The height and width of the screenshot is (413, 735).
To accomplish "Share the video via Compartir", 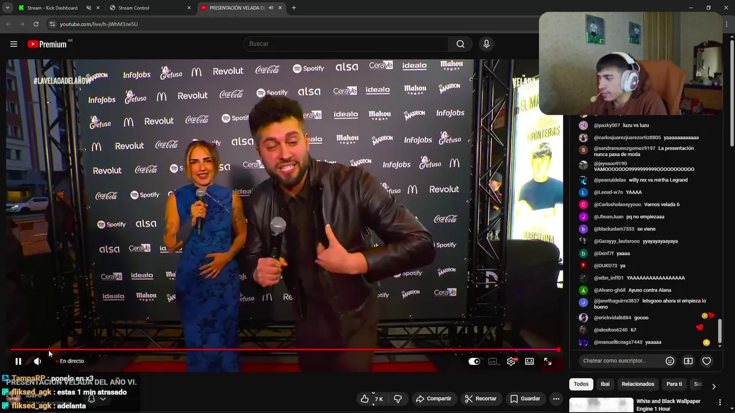I will [434, 399].
